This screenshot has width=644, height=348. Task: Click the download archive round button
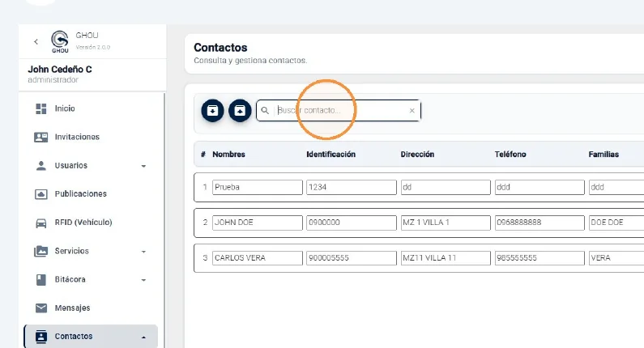(x=212, y=110)
